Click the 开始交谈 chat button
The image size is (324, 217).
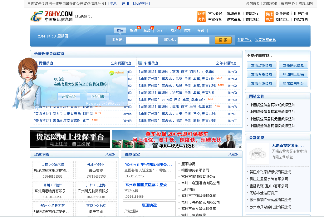point(69,96)
